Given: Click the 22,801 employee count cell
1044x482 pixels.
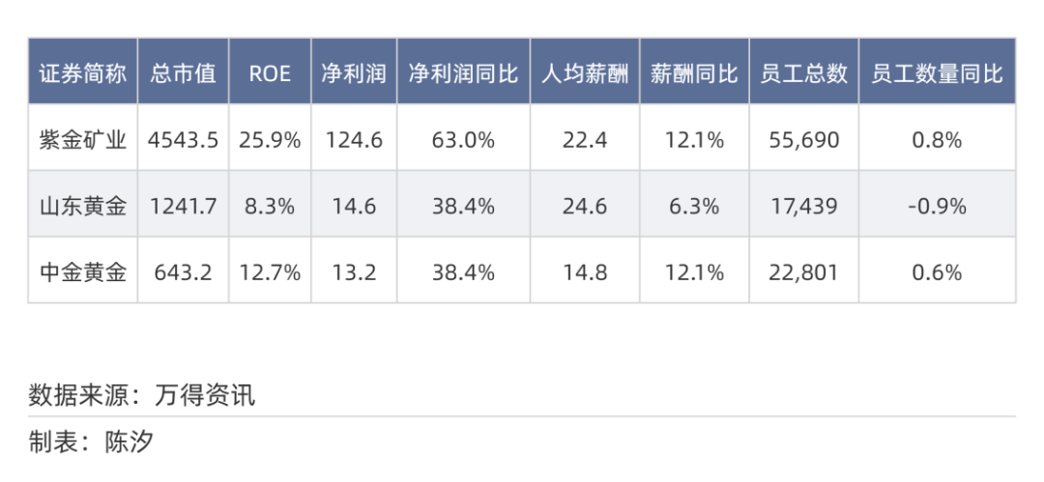Looking at the screenshot, I should [x=803, y=272].
